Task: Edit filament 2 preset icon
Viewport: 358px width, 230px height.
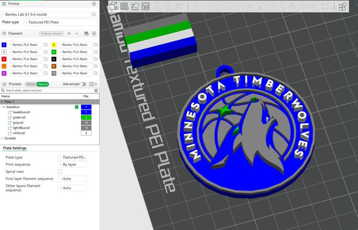Action: pyautogui.click(x=96, y=45)
